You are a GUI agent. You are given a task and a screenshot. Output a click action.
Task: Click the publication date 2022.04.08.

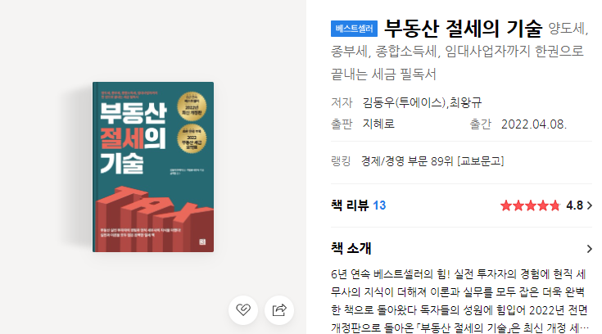point(534,124)
